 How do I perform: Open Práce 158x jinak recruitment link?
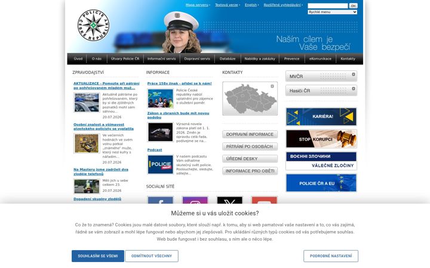[179, 83]
